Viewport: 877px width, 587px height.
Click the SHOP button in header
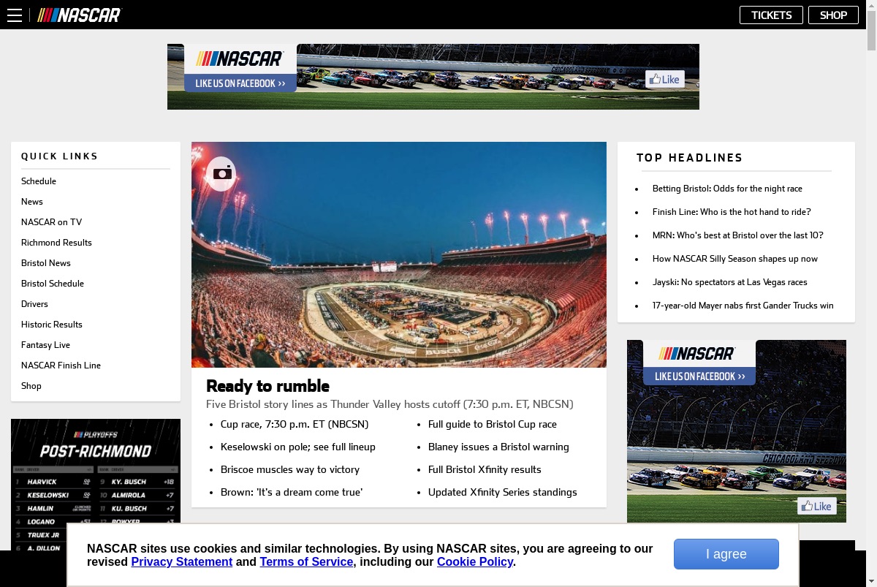click(833, 15)
